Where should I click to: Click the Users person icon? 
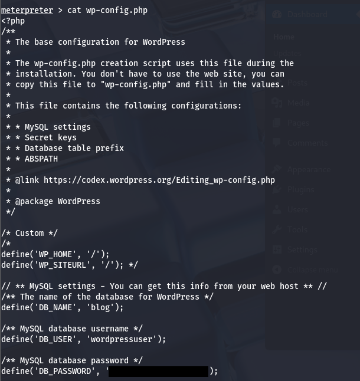[x=277, y=210]
